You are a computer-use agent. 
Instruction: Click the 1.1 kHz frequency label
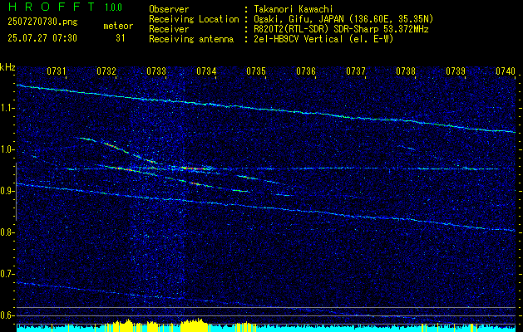[x=6, y=109]
